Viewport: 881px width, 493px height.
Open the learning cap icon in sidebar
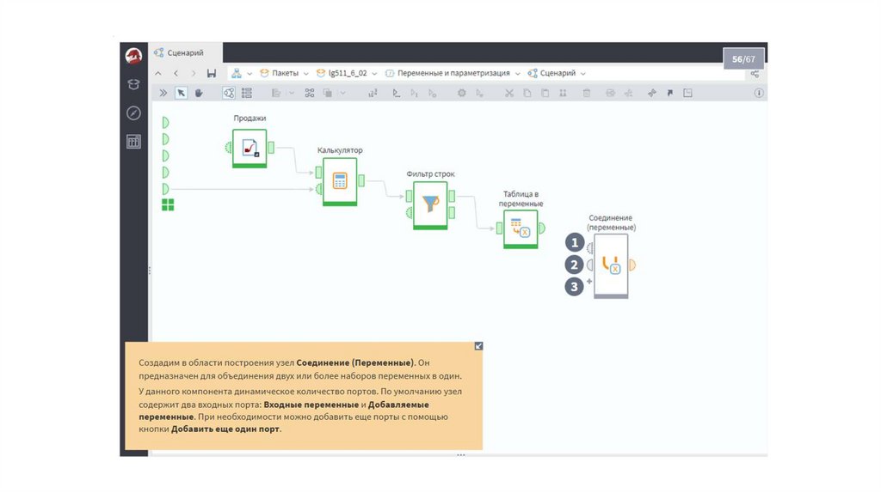point(133,84)
